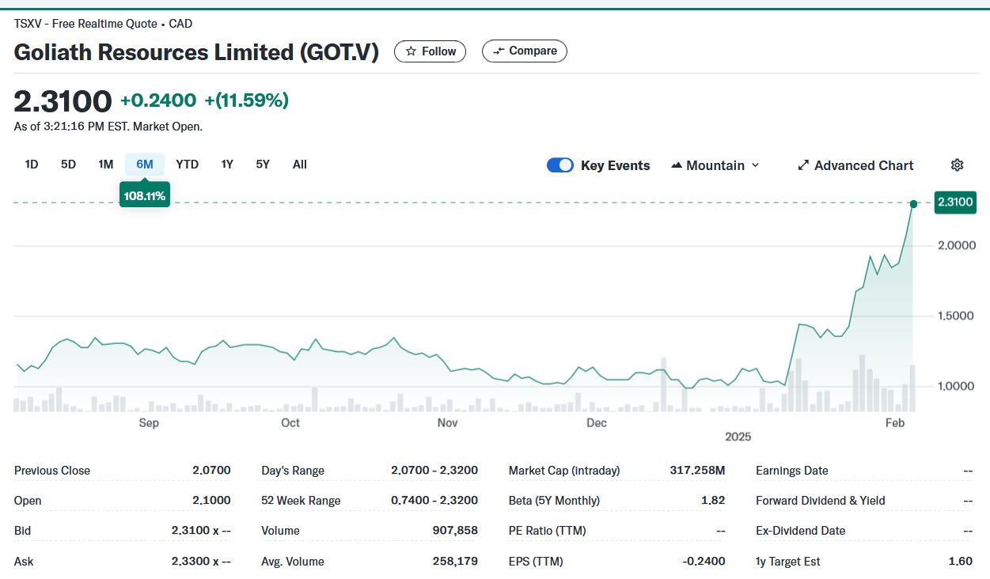Switch to the 1M range
Viewport: 990px width, 579px height.
tap(105, 165)
